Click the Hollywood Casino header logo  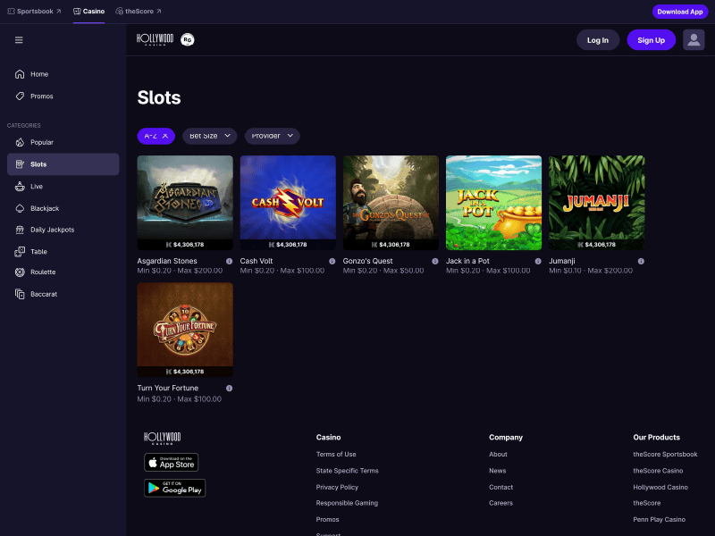coord(155,39)
